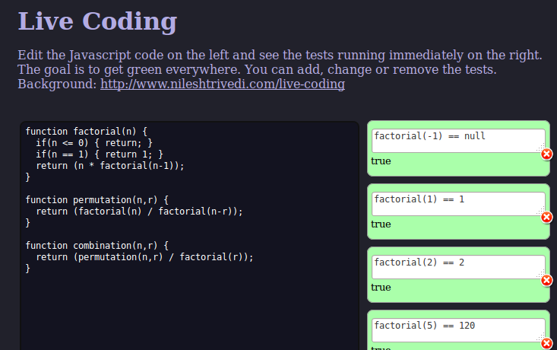Place cursor on combination return statement
Screen dimensions: 557x350
[x=145, y=257]
